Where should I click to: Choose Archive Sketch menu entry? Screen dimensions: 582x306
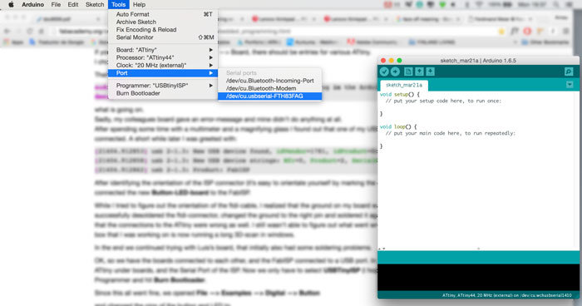coord(163,22)
